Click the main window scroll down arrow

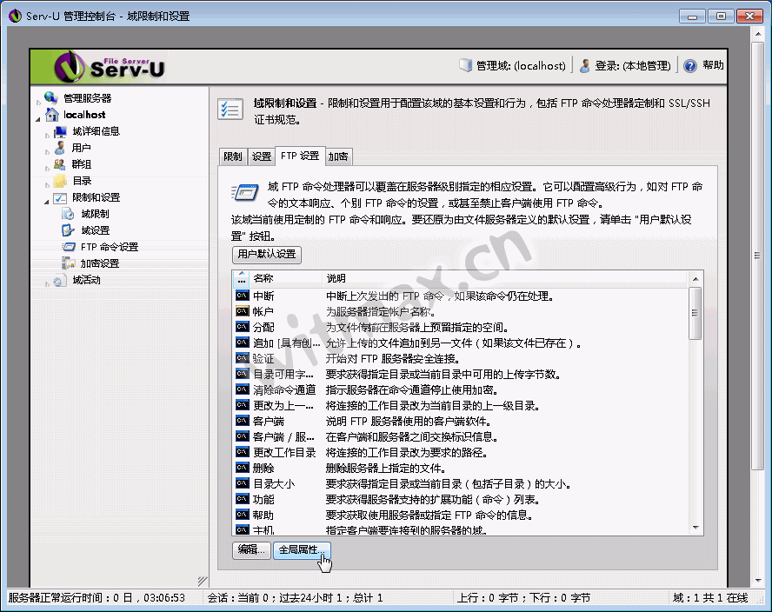tap(757, 581)
